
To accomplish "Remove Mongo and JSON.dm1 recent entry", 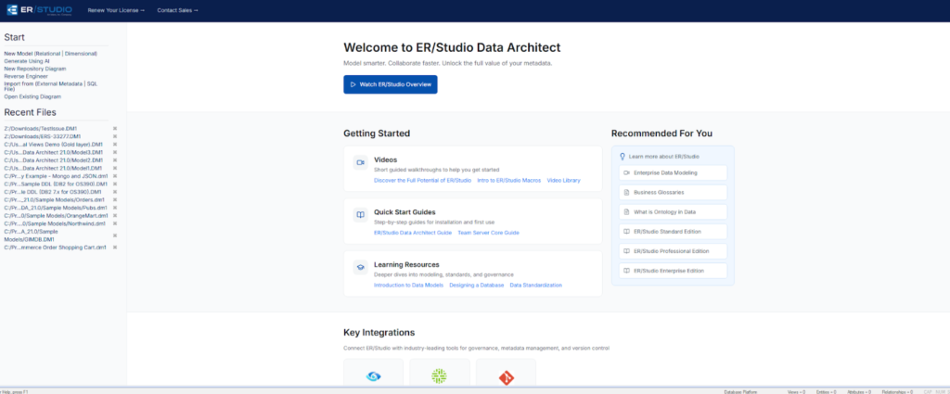I will (x=114, y=176).
